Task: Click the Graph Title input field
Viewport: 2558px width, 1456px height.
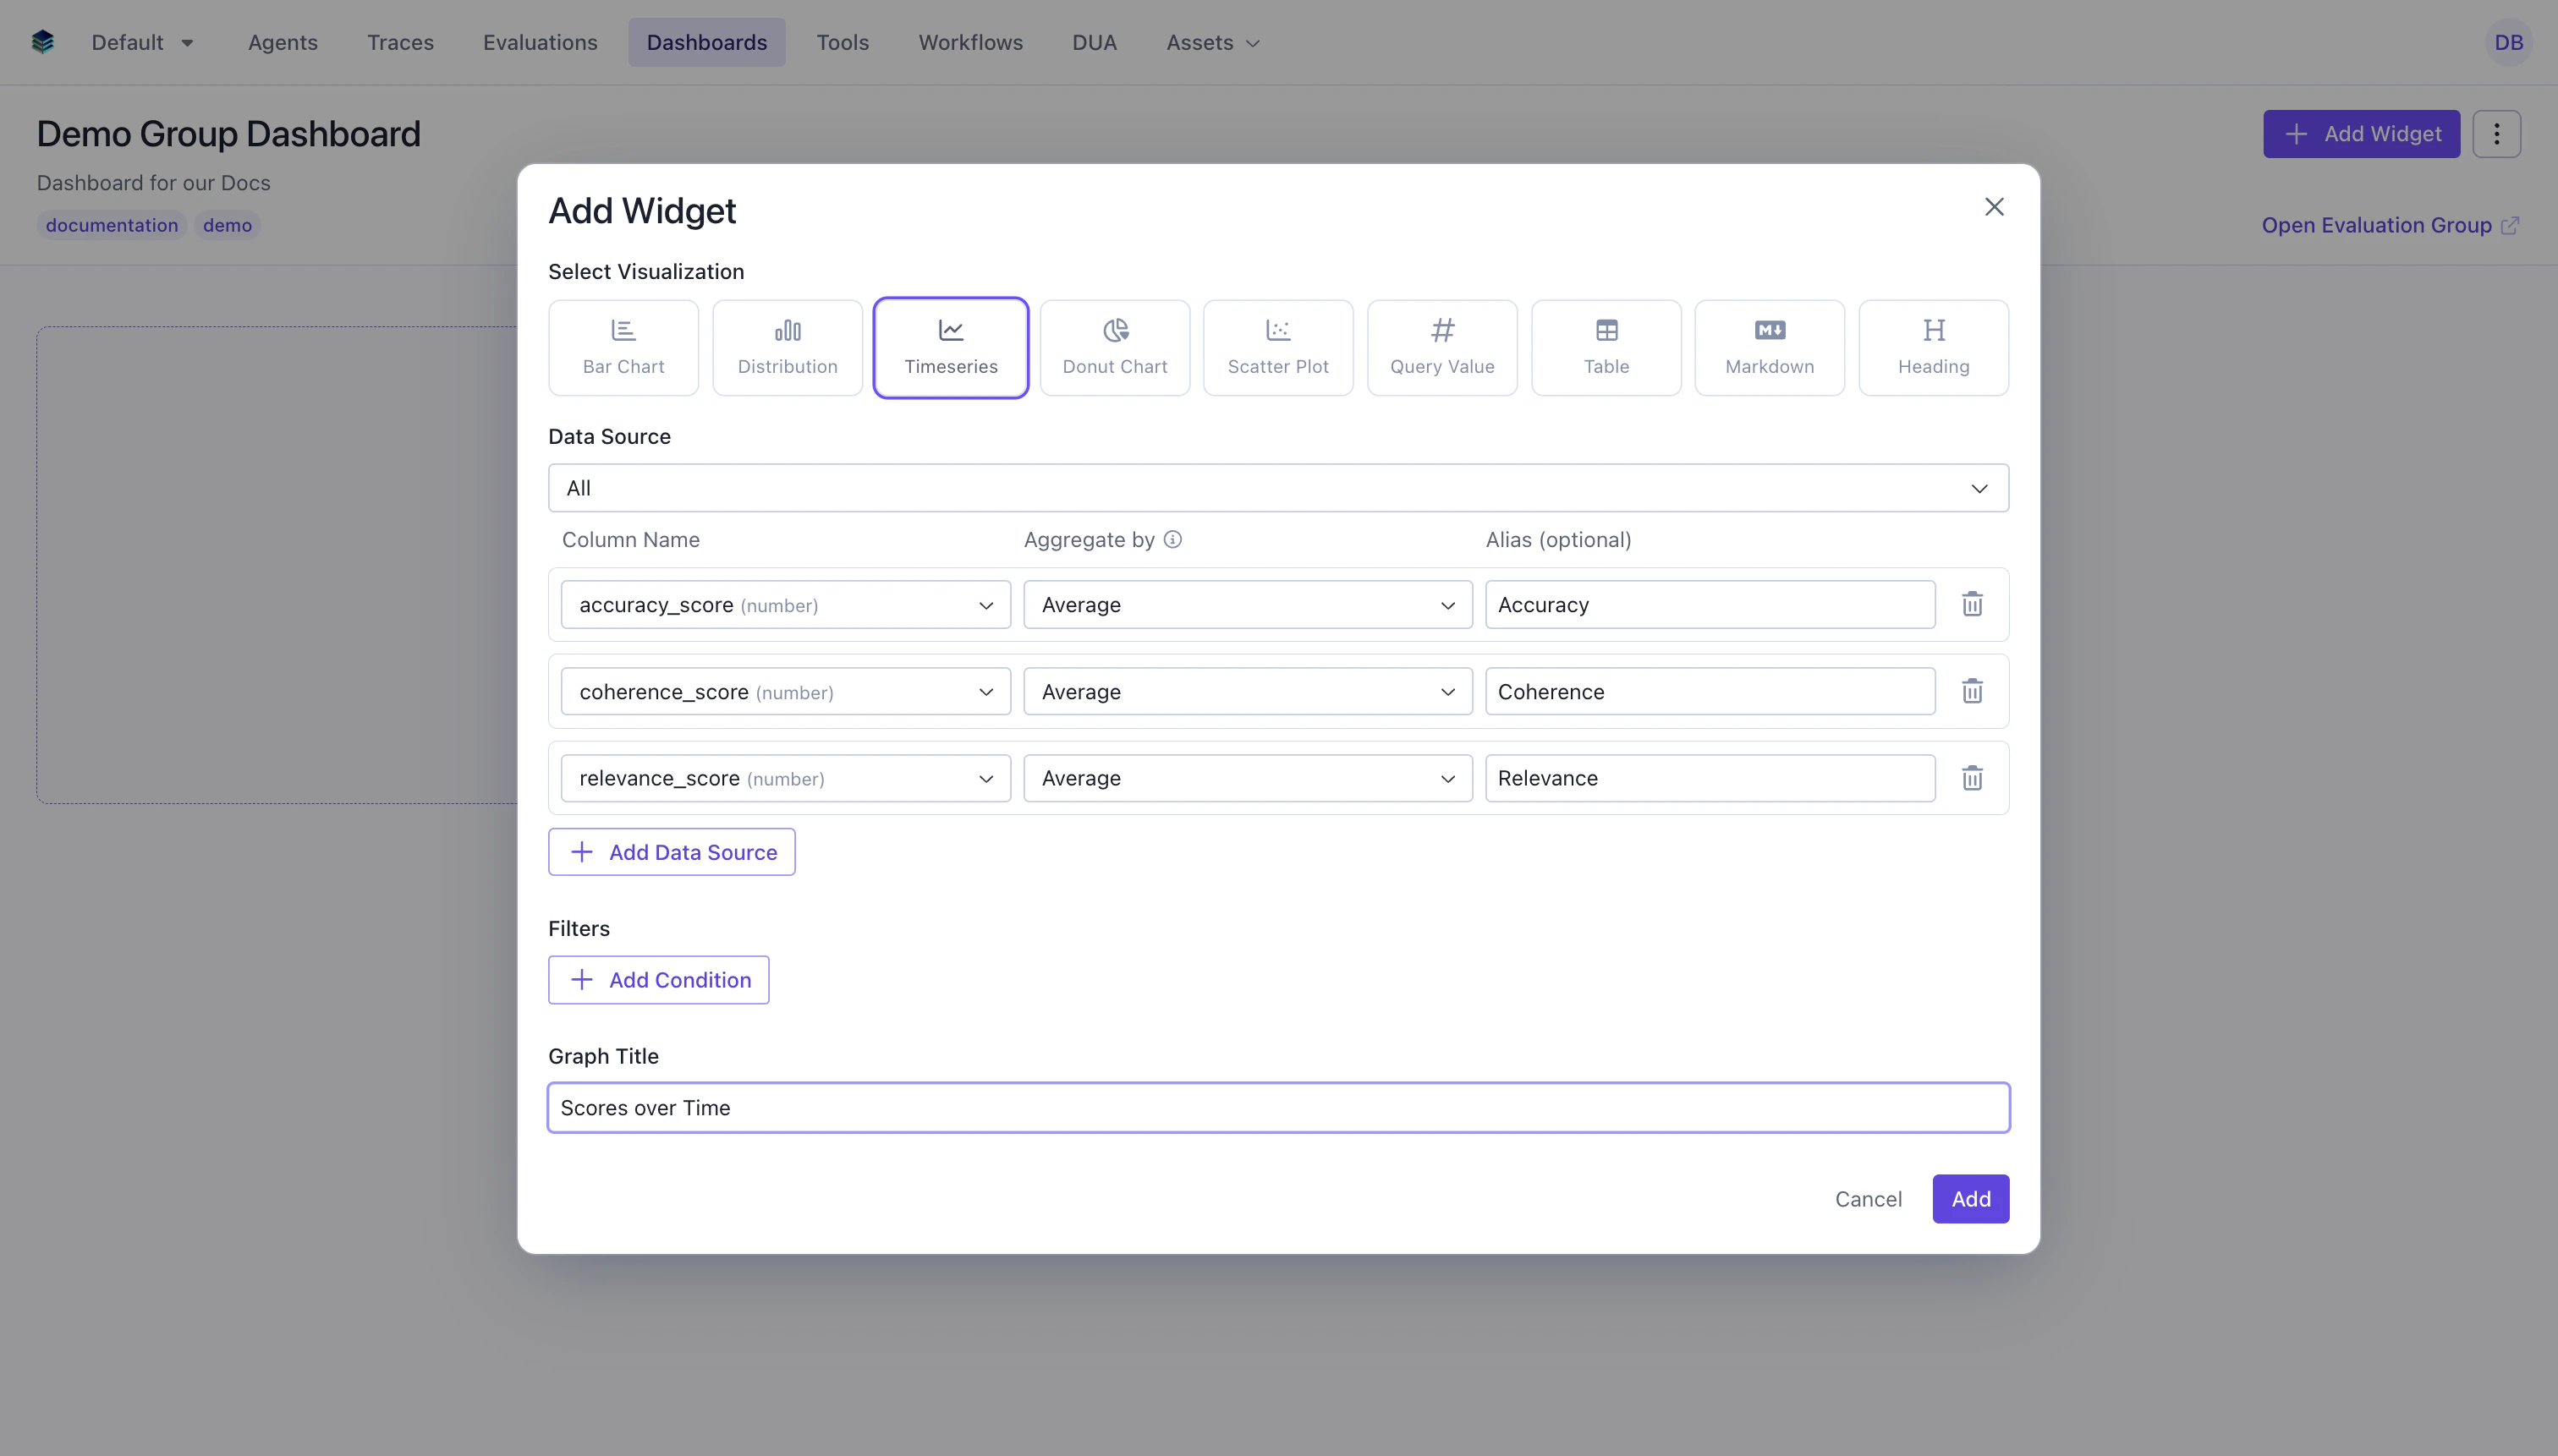Action: 1277,1107
